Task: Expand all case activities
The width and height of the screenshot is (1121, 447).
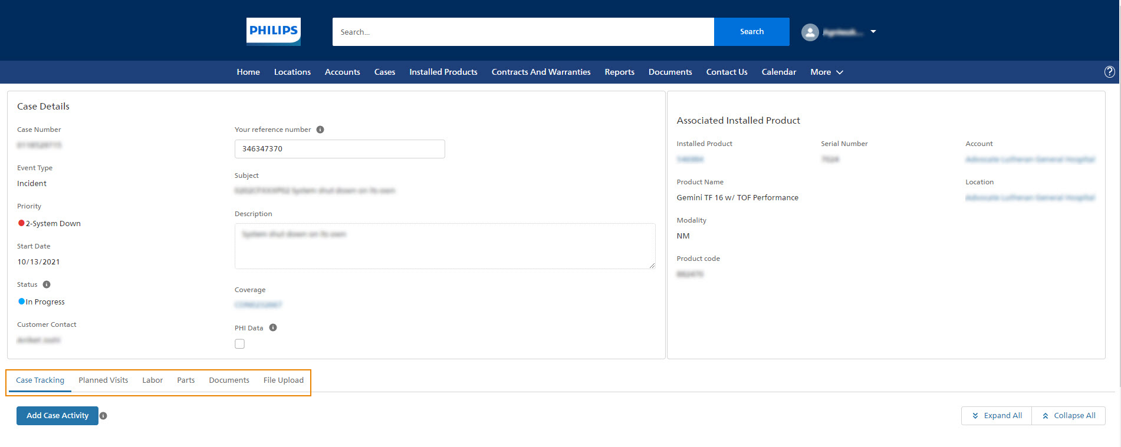Action: pos(997,416)
